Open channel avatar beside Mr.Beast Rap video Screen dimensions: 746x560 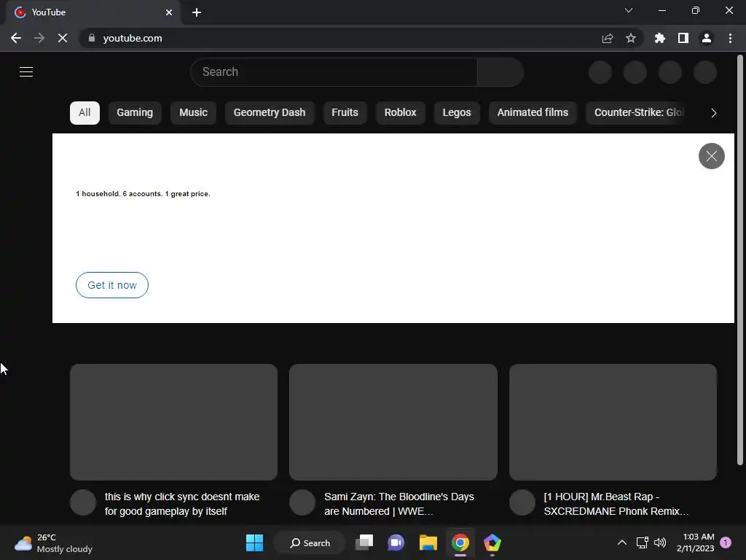[522, 502]
